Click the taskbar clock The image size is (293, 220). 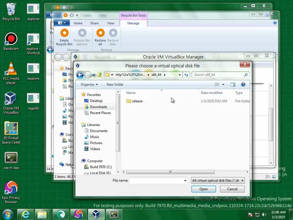point(278,215)
